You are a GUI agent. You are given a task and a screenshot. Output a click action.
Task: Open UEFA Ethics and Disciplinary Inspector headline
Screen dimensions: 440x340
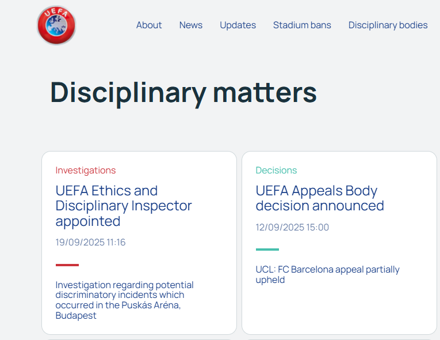point(124,206)
